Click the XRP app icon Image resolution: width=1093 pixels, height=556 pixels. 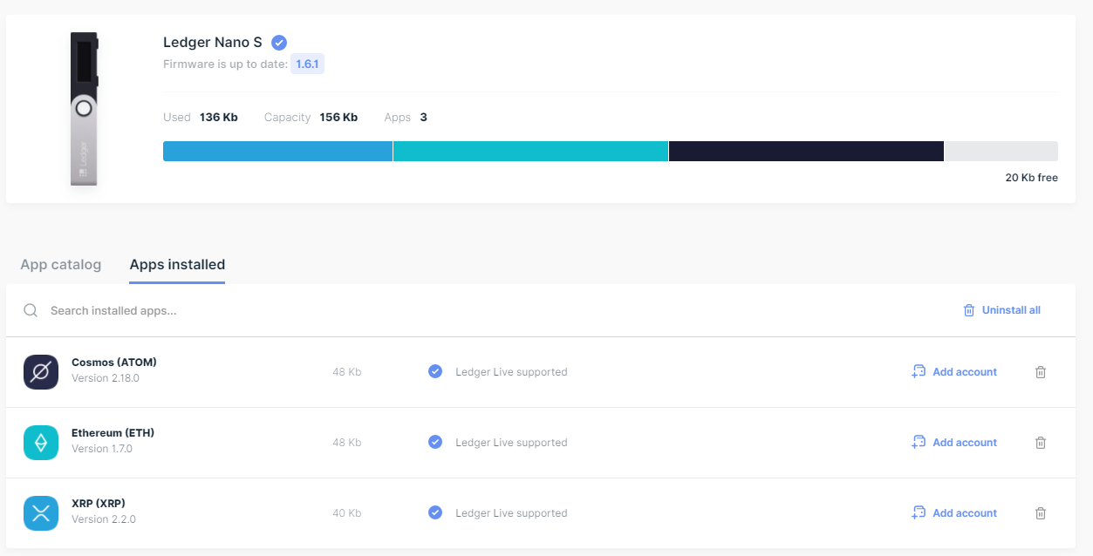click(41, 513)
